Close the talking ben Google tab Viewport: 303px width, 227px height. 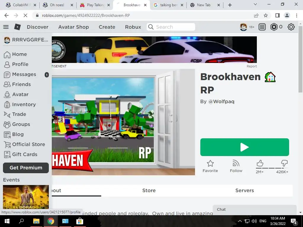point(182,5)
